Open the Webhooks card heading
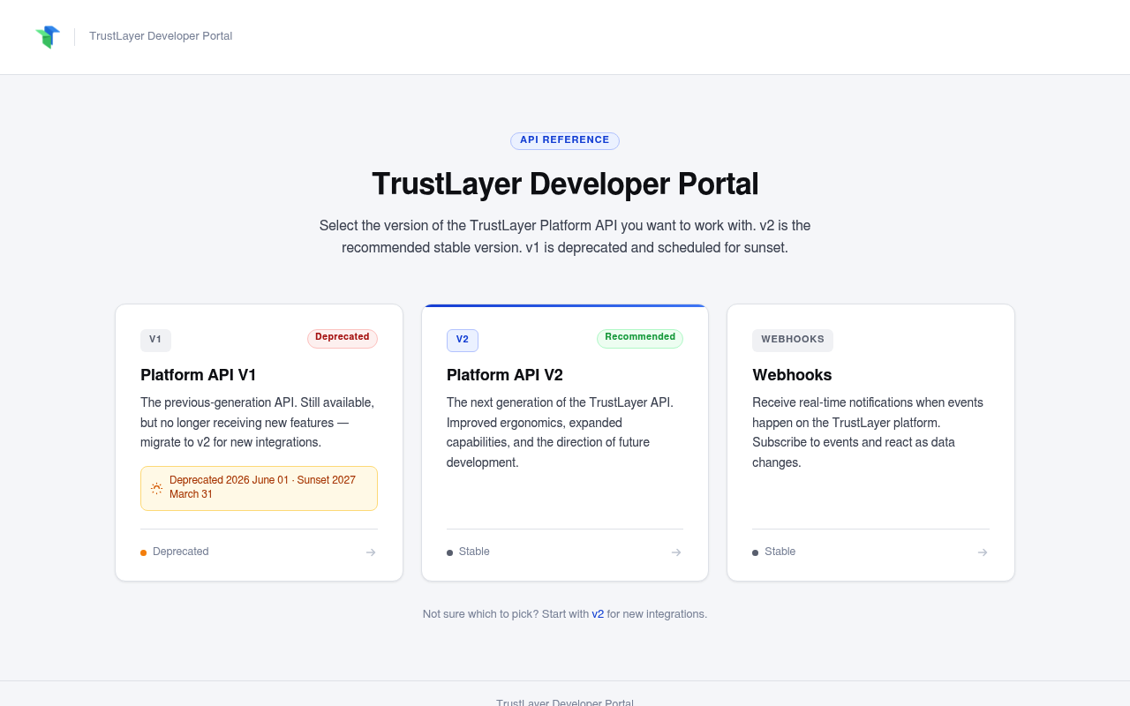The image size is (1130, 706). [x=792, y=375]
